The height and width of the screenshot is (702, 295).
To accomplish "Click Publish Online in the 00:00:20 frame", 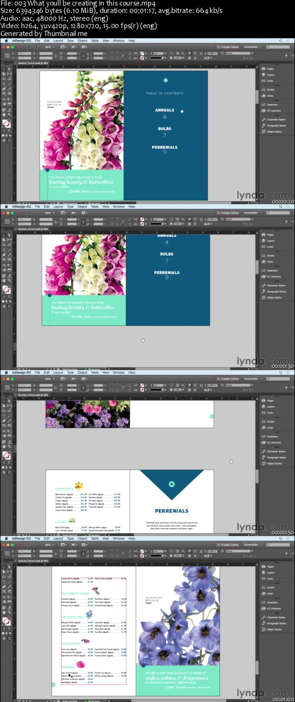I will 228,47.
